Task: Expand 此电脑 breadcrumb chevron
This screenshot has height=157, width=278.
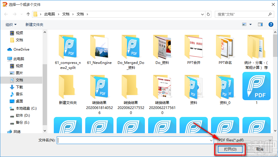Action: (58, 14)
